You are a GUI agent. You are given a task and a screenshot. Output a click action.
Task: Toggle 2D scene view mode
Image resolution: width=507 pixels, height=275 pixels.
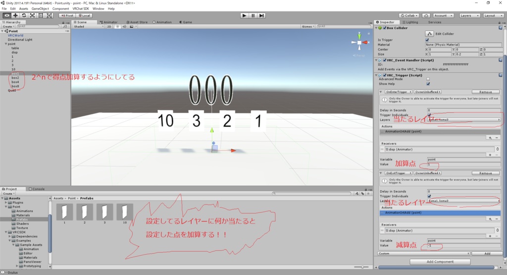[109, 27]
